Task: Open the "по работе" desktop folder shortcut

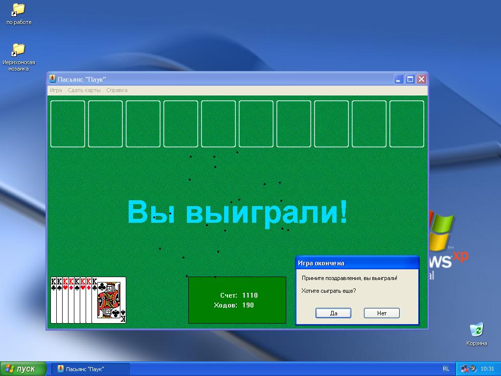Action: pyautogui.click(x=19, y=14)
